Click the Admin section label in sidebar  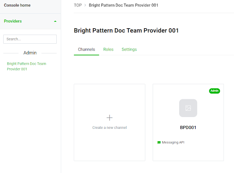(x=30, y=53)
